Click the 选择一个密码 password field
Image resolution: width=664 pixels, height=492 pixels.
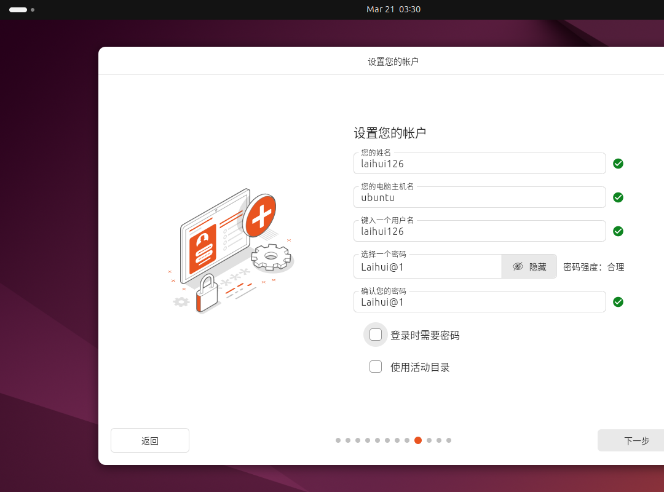427,268
